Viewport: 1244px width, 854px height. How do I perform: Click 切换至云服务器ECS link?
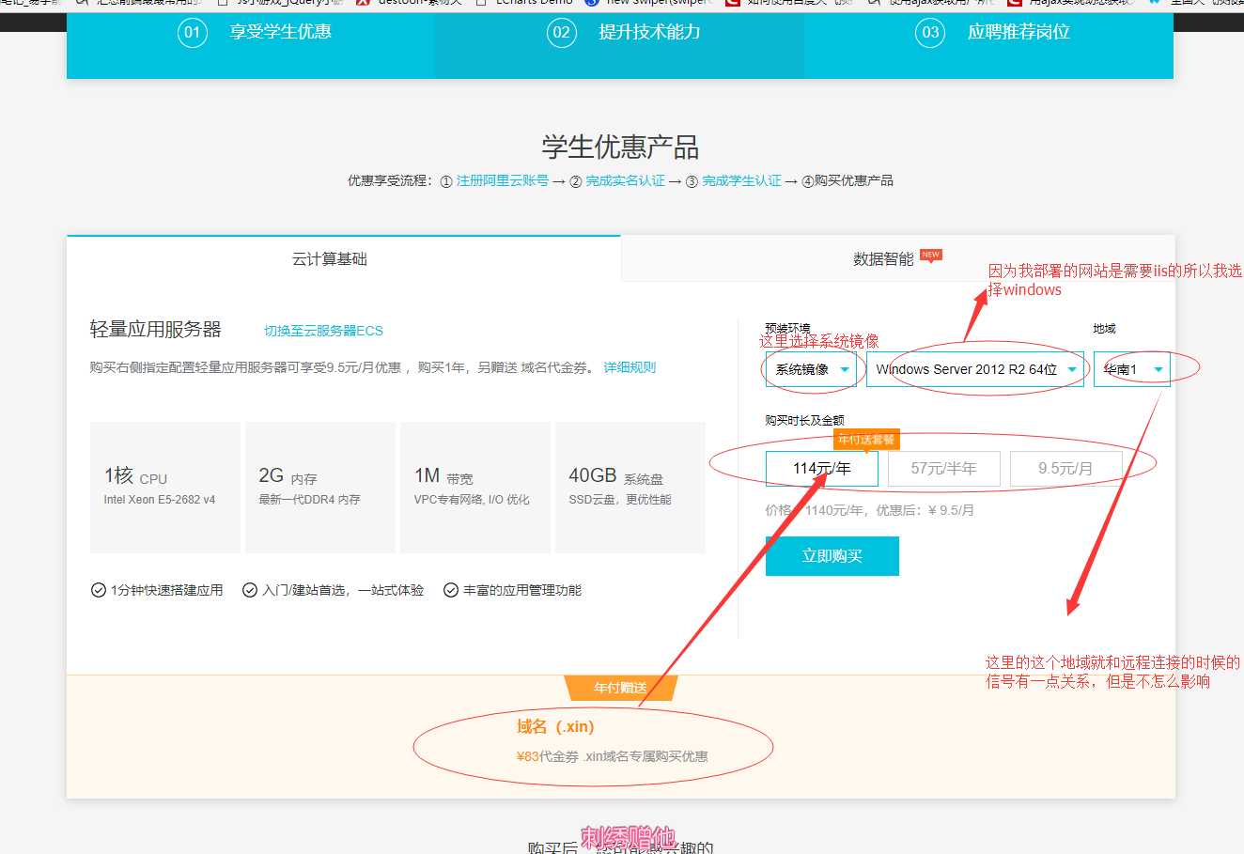tap(323, 331)
